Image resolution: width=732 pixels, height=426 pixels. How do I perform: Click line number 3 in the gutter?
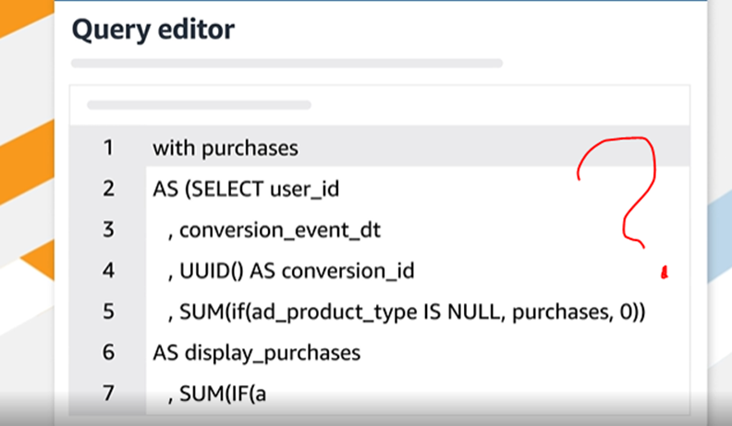click(108, 229)
